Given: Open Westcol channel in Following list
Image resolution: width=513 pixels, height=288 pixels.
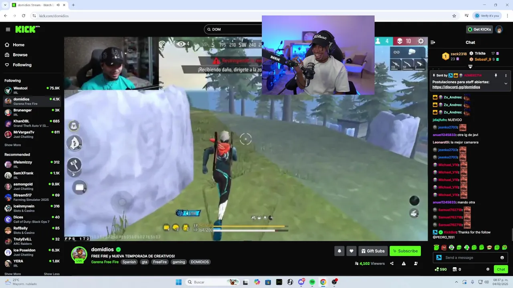Looking at the screenshot, I should 32,90.
